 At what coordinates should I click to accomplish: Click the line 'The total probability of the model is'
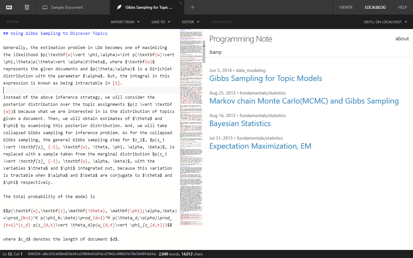[x=49, y=196]
